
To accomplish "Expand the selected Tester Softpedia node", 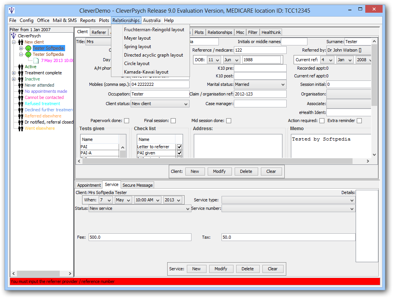I will 21,48.
